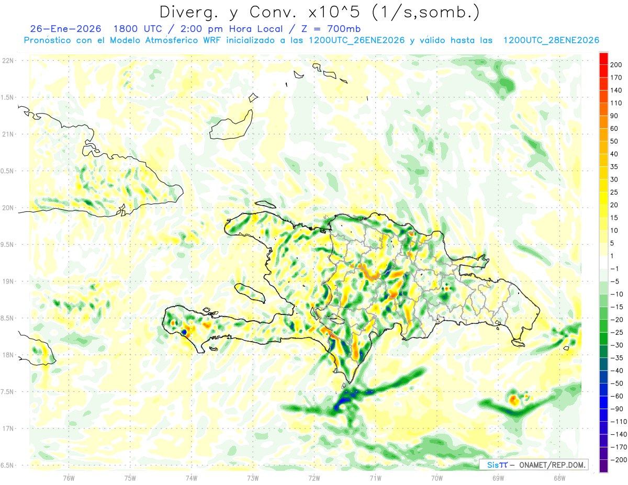The width and height of the screenshot is (628, 485).
Task: Click the '9.5N' latitude label
Action: [7, 244]
